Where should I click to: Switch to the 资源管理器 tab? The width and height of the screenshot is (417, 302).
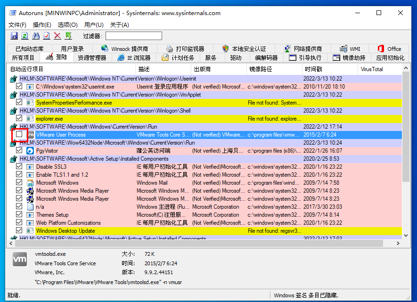(92, 57)
